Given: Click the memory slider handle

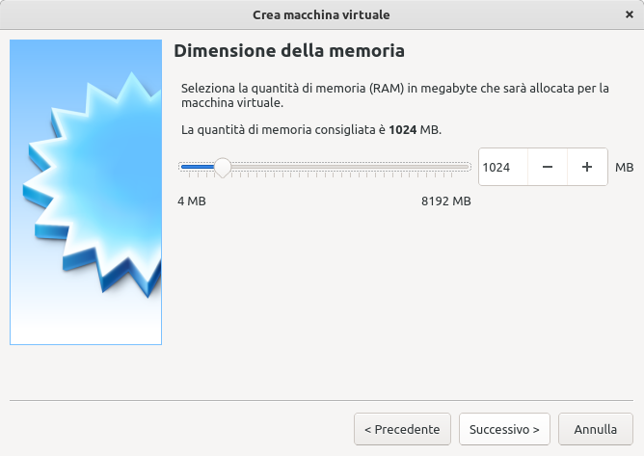Looking at the screenshot, I should 222,167.
